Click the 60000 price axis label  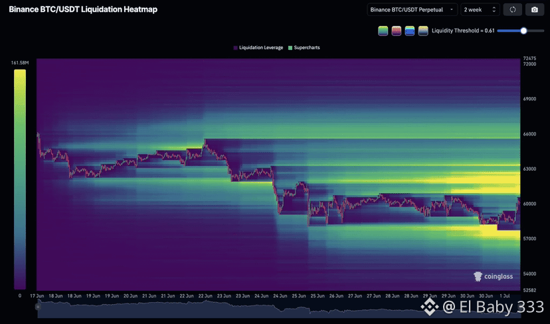click(529, 204)
